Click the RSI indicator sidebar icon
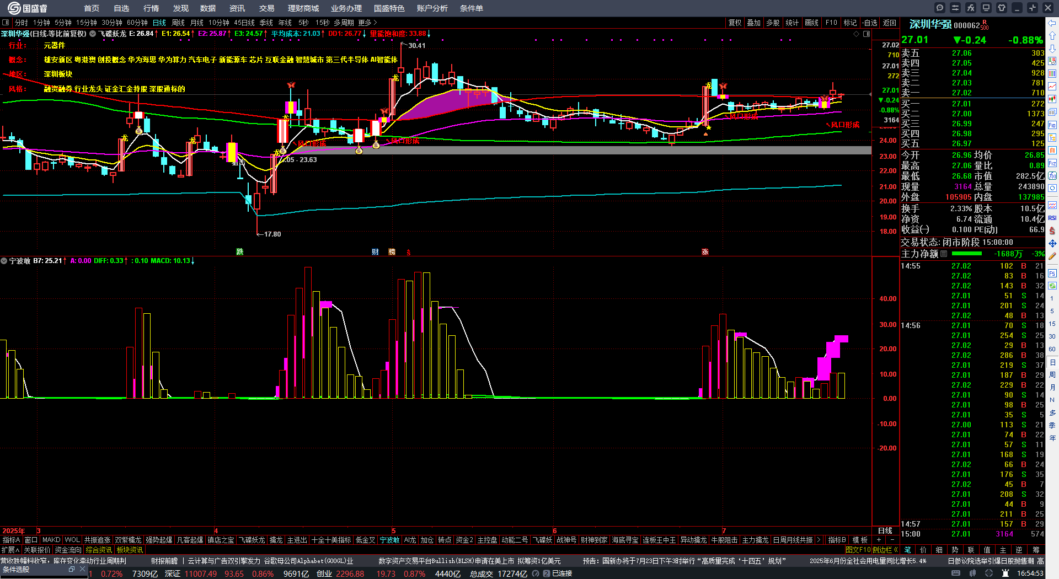This screenshot has width=1059, height=579. coord(1052,218)
